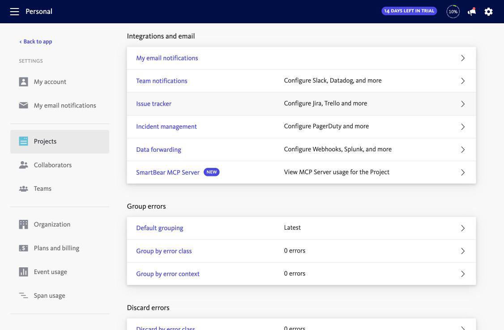Open Group by error context

coord(168,274)
